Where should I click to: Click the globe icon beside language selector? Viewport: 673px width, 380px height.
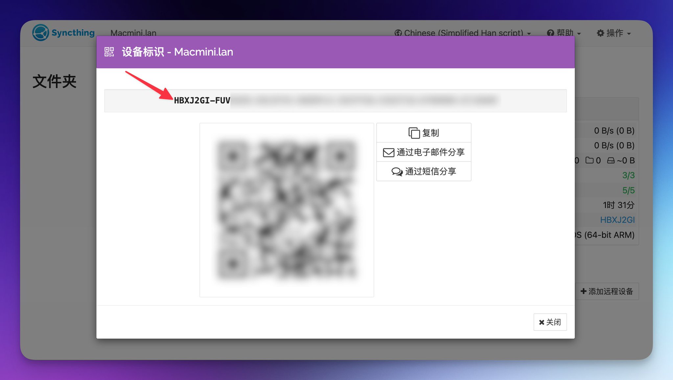398,33
